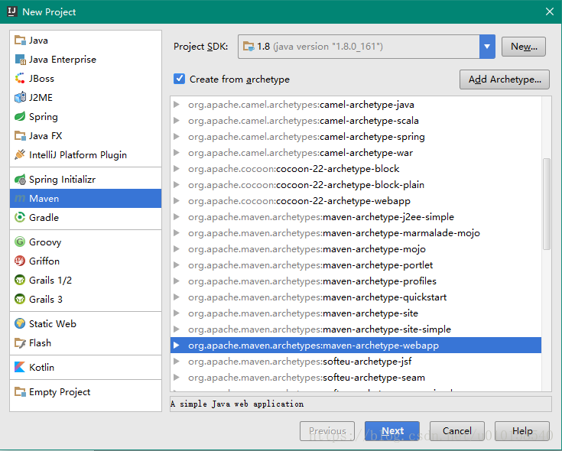The width and height of the screenshot is (562, 451).
Task: Click the JBoss icon in sidebar
Action: [x=20, y=78]
